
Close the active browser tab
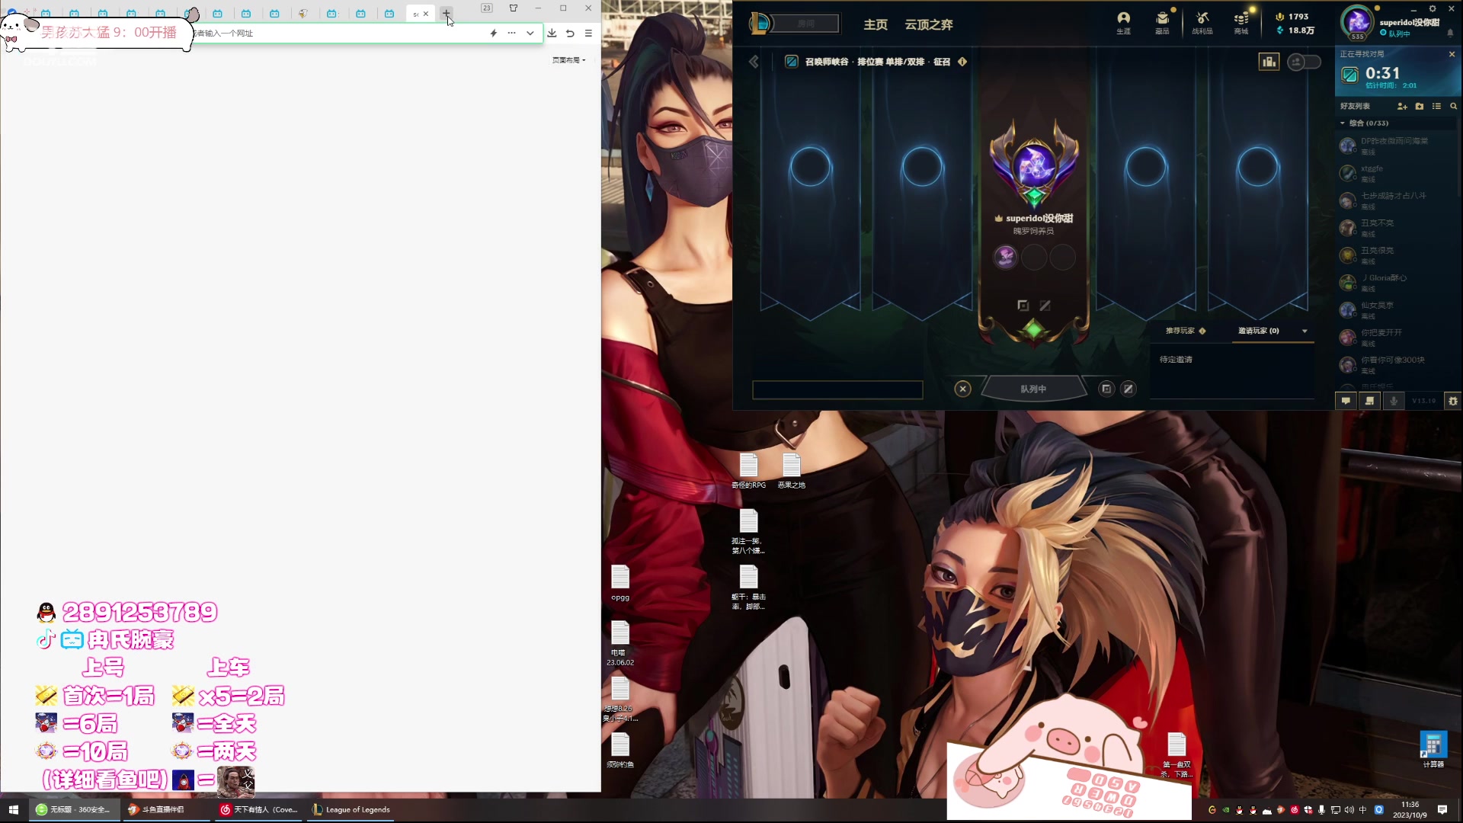(x=425, y=14)
